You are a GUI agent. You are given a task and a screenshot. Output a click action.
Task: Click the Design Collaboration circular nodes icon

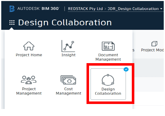click(108, 80)
